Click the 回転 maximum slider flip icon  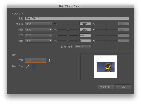(x=94, y=41)
